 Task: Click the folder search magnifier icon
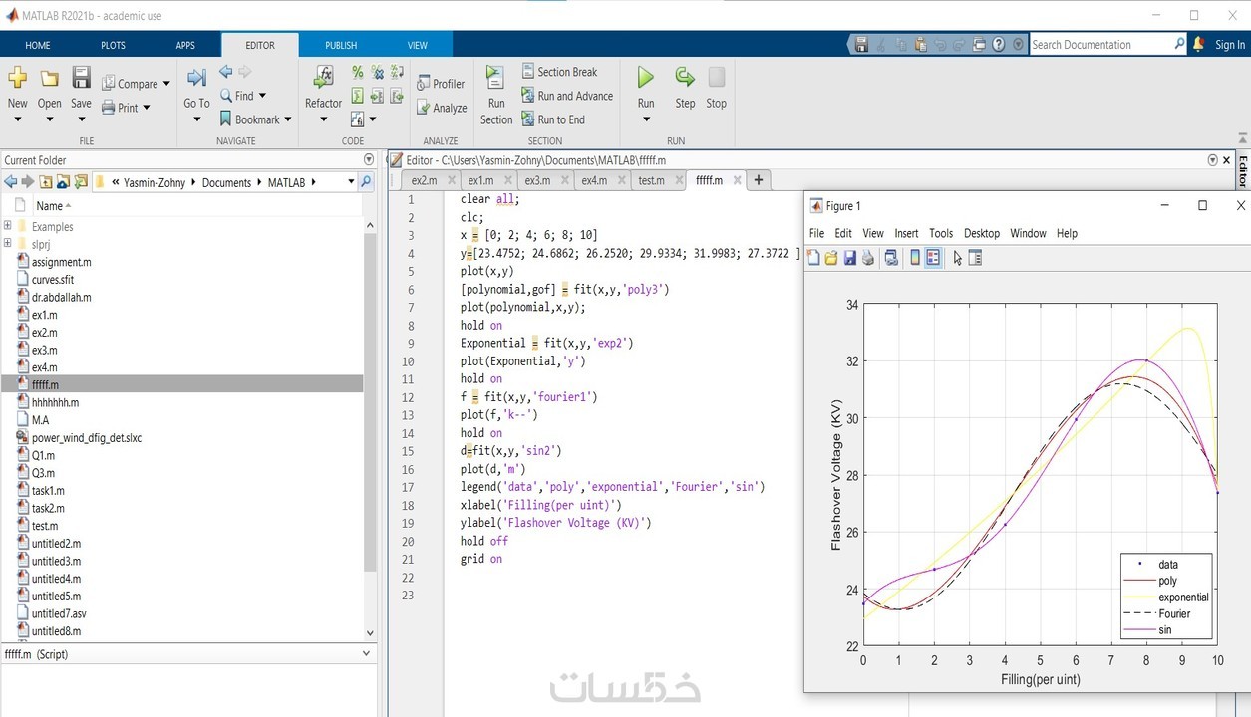click(366, 182)
